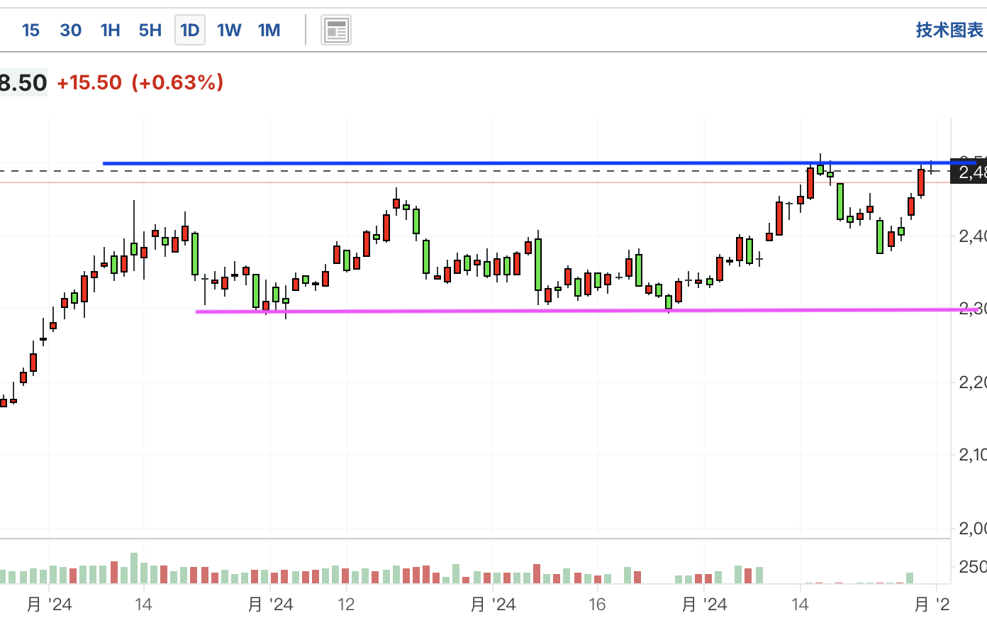Click the date label 16 on time axis
The width and height of the screenshot is (987, 623).
(x=597, y=605)
